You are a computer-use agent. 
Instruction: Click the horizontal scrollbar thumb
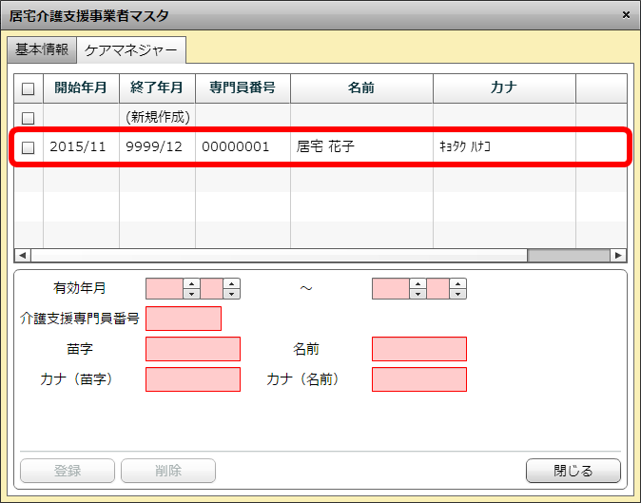tap(569, 256)
